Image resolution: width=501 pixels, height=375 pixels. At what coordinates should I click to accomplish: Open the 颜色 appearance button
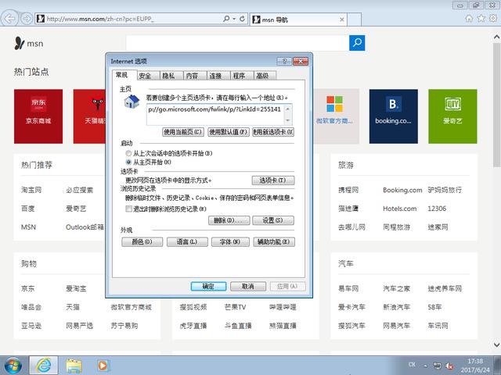(142, 241)
